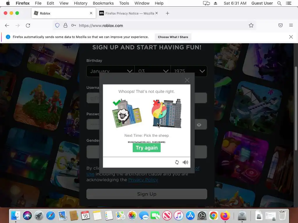Click the Choose What I Share button
The image size is (298, 223).
[173, 37]
